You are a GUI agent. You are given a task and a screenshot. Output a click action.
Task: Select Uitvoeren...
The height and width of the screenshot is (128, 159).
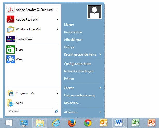(72, 103)
